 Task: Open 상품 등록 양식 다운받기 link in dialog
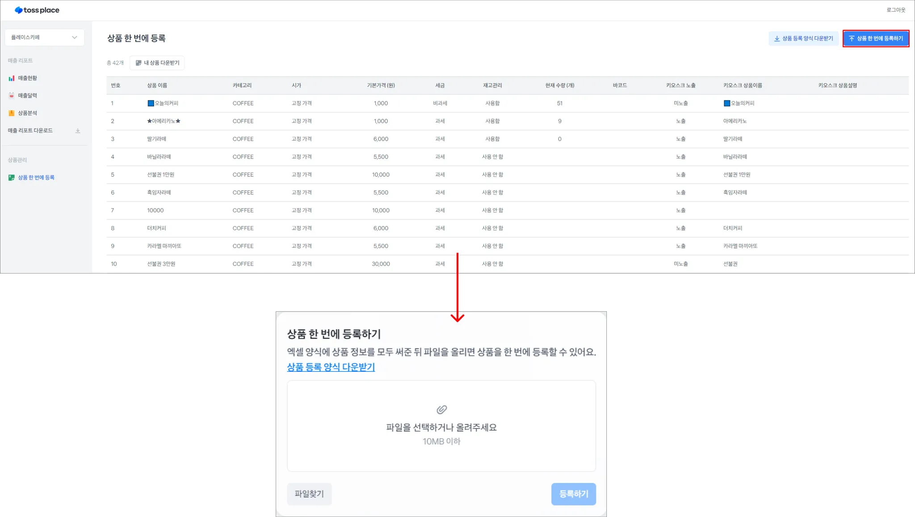point(331,367)
